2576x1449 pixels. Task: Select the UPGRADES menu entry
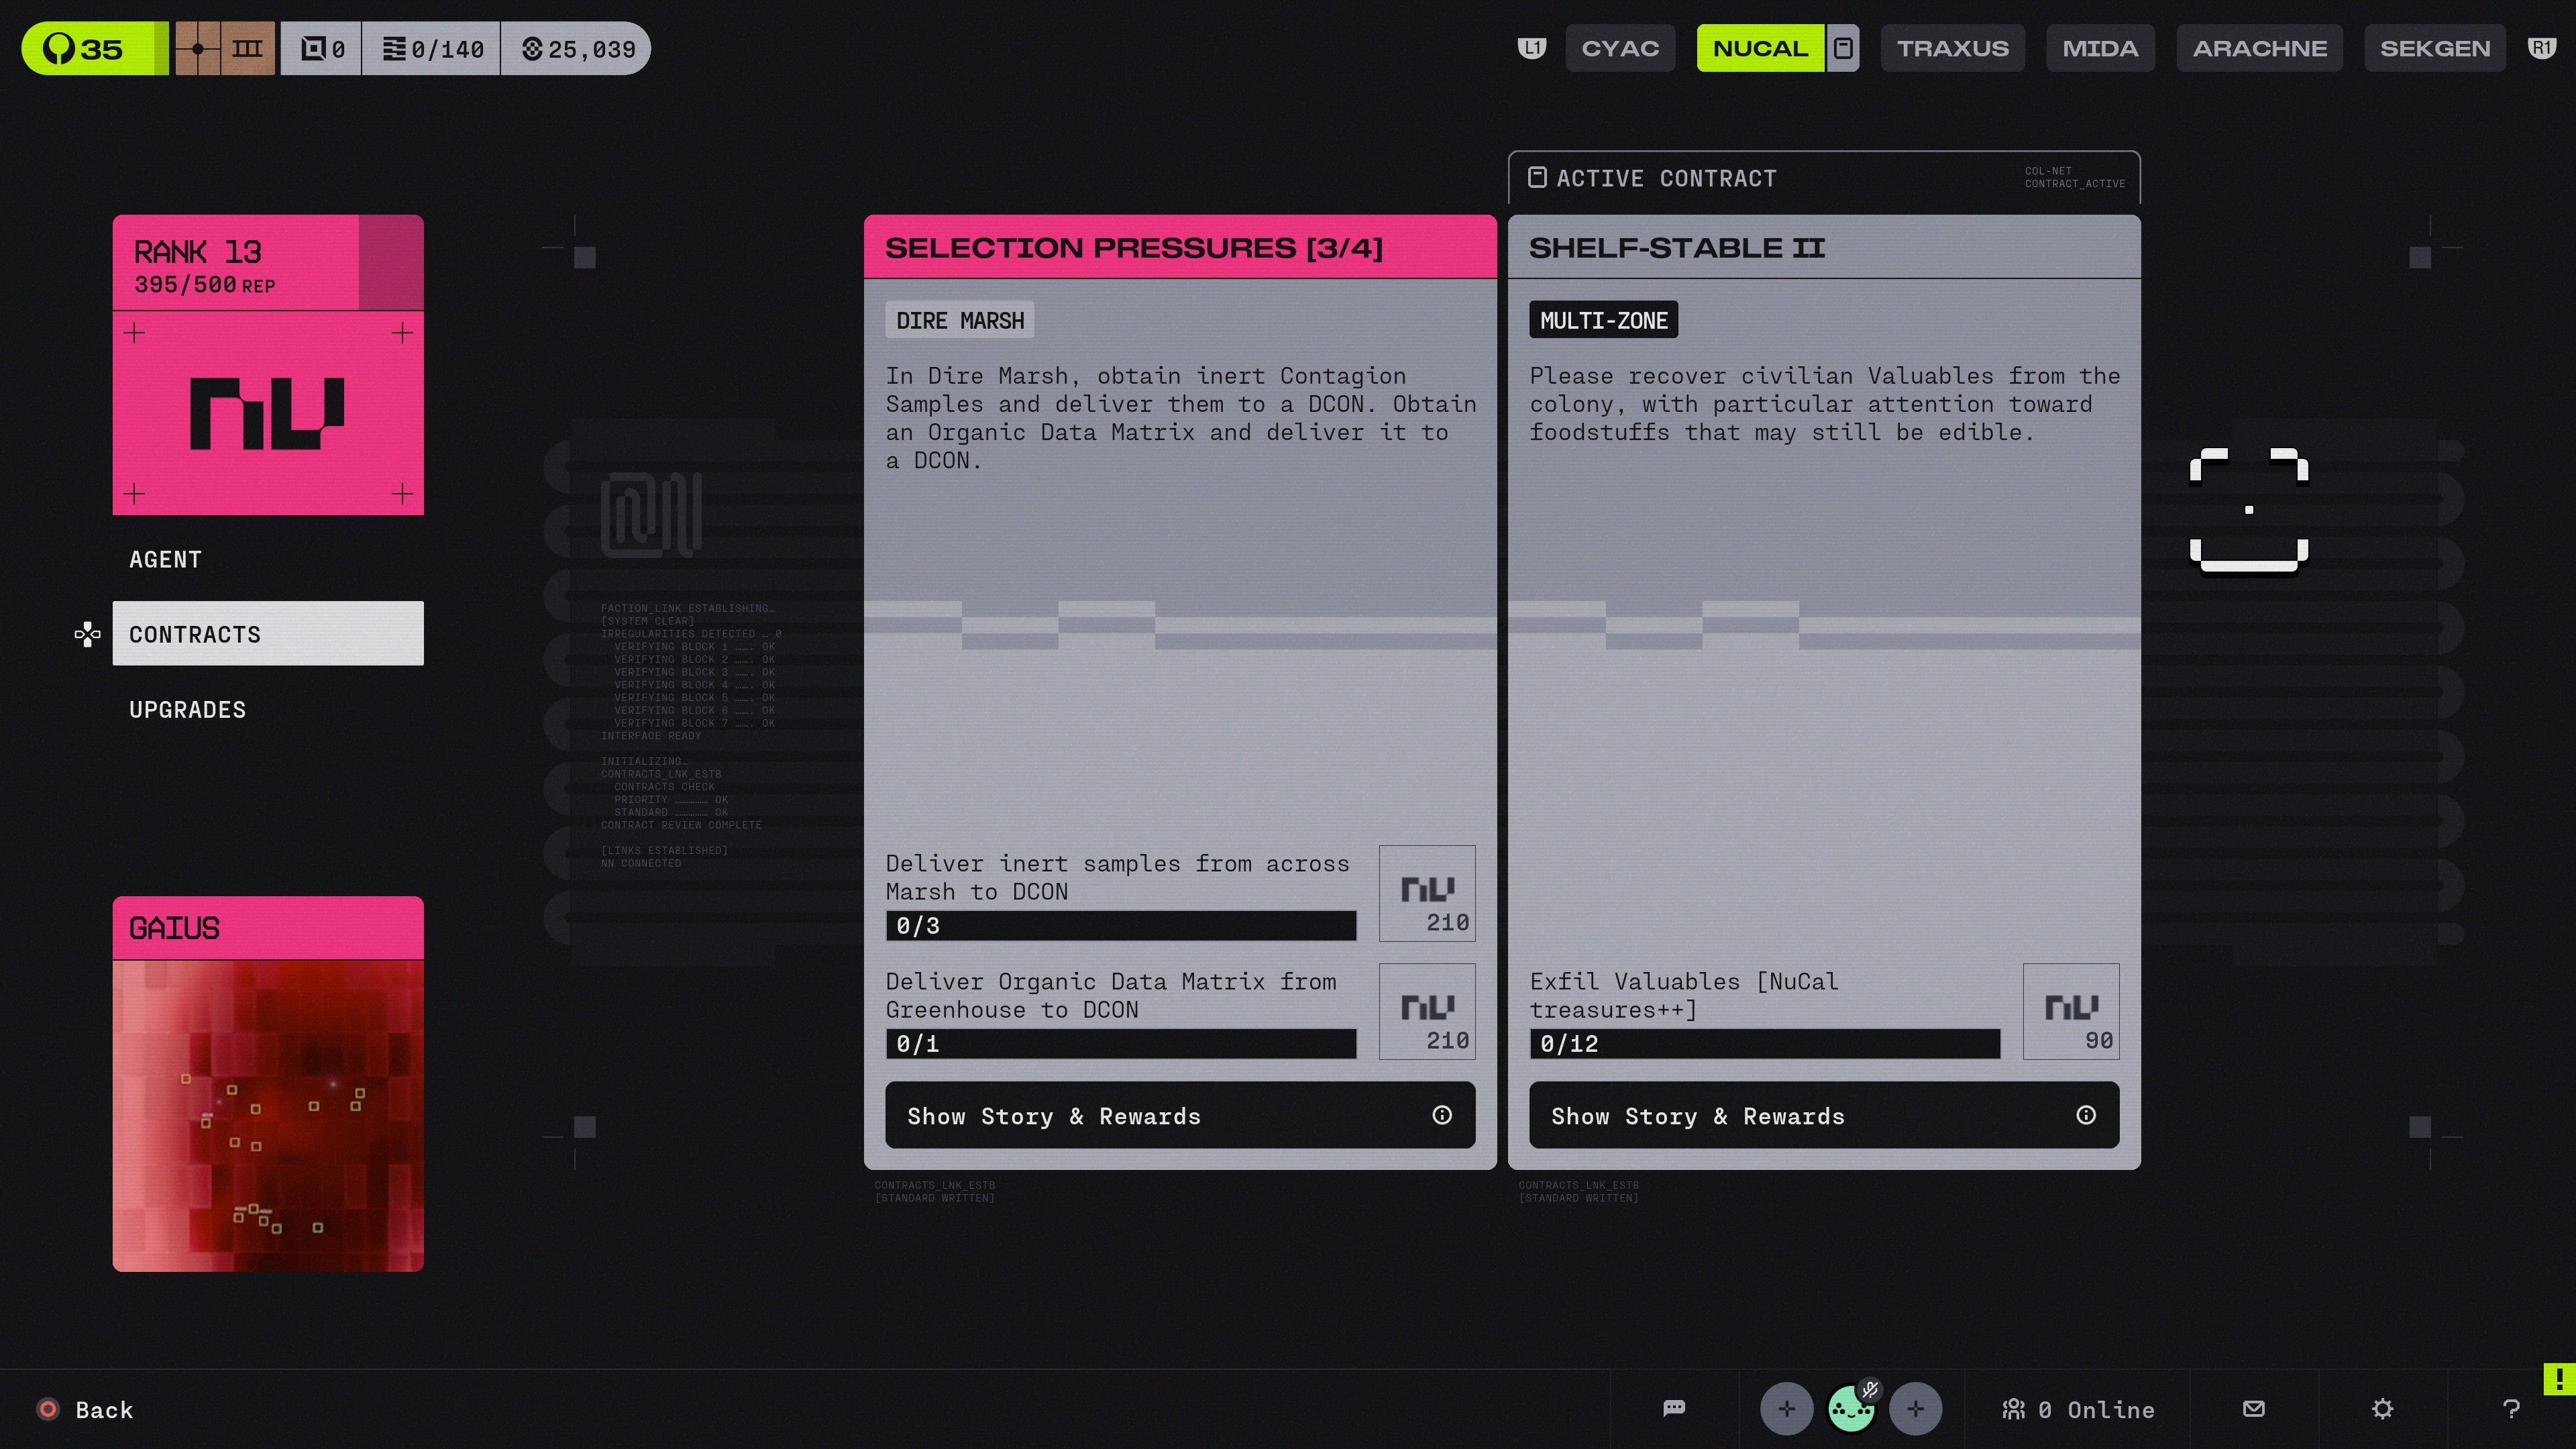188,709
